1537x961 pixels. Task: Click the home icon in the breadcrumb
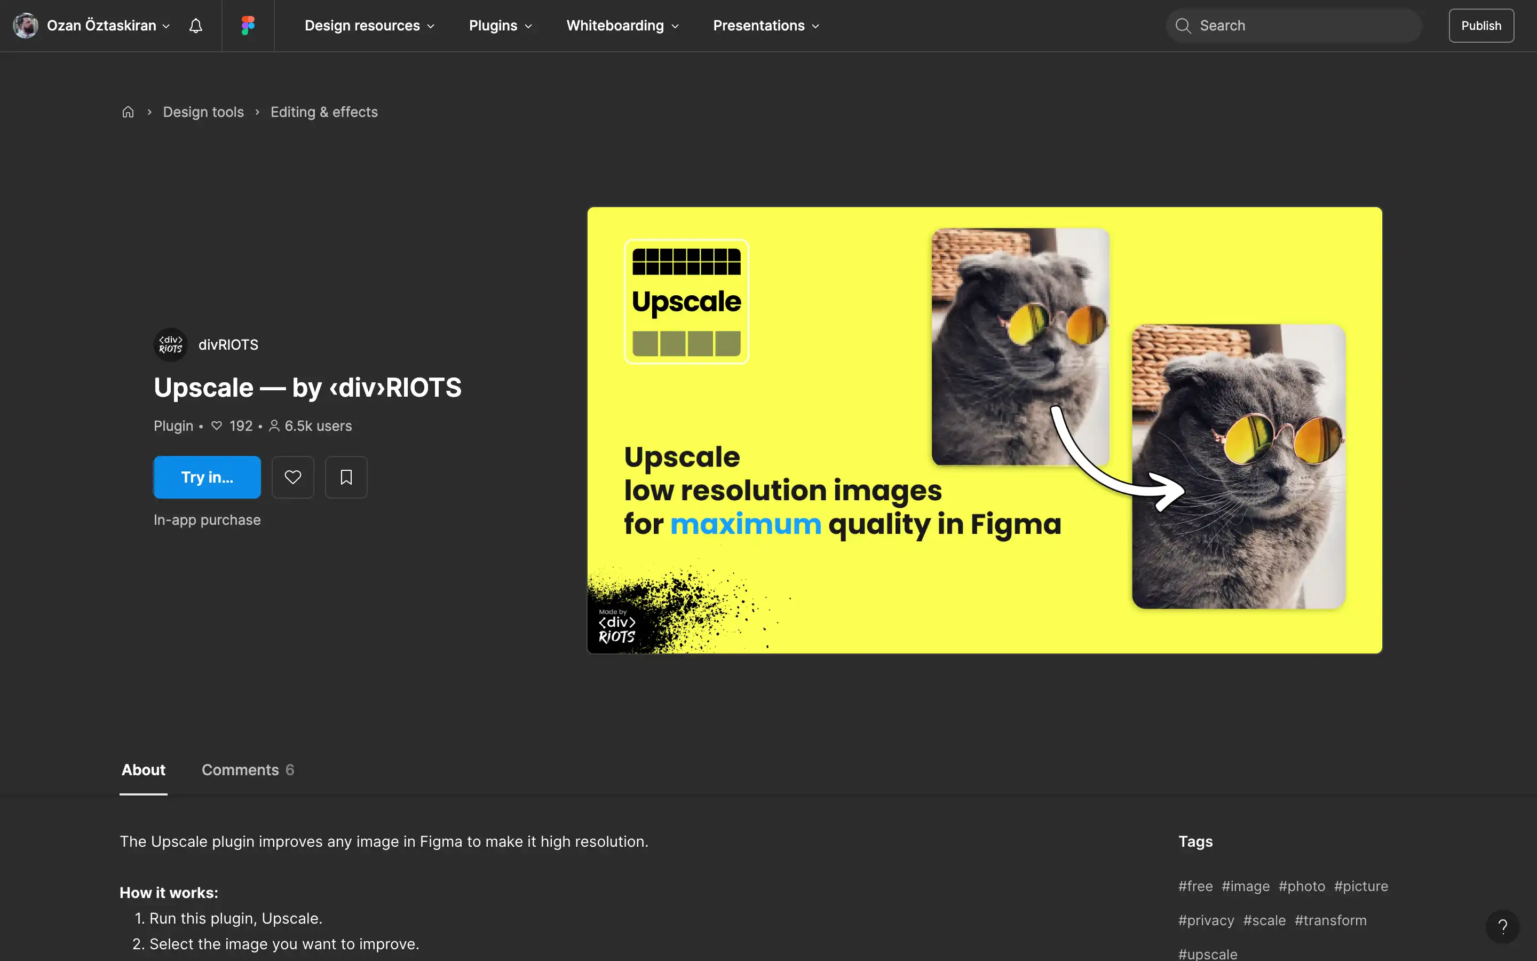[x=128, y=111]
